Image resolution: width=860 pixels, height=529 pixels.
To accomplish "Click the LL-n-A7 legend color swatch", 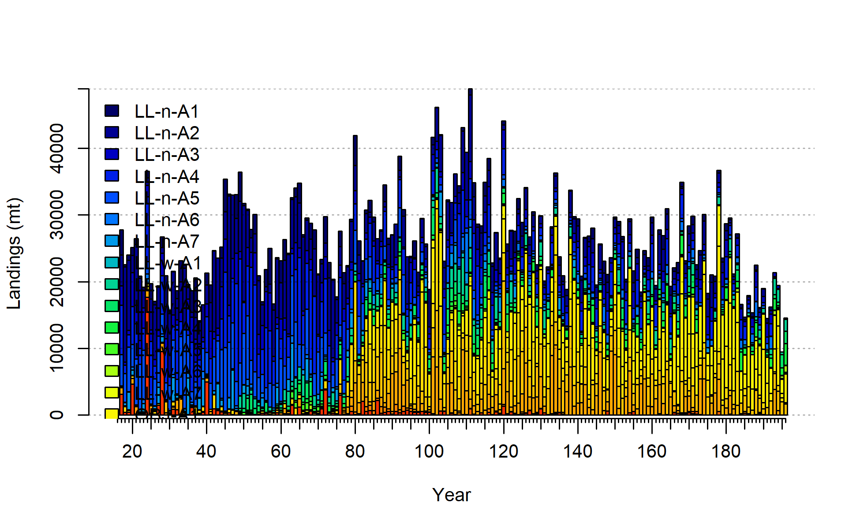I will coord(112,240).
